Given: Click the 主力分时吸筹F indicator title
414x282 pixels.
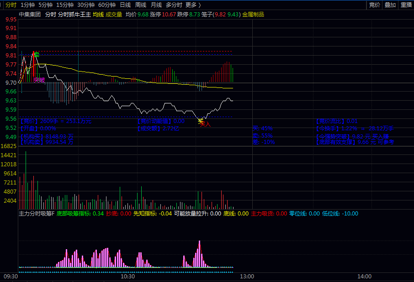Looking at the screenshot, I should click(37, 214).
